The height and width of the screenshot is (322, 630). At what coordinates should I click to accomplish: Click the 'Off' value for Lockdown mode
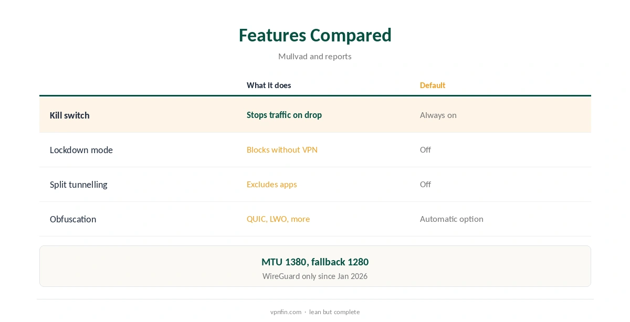click(425, 150)
